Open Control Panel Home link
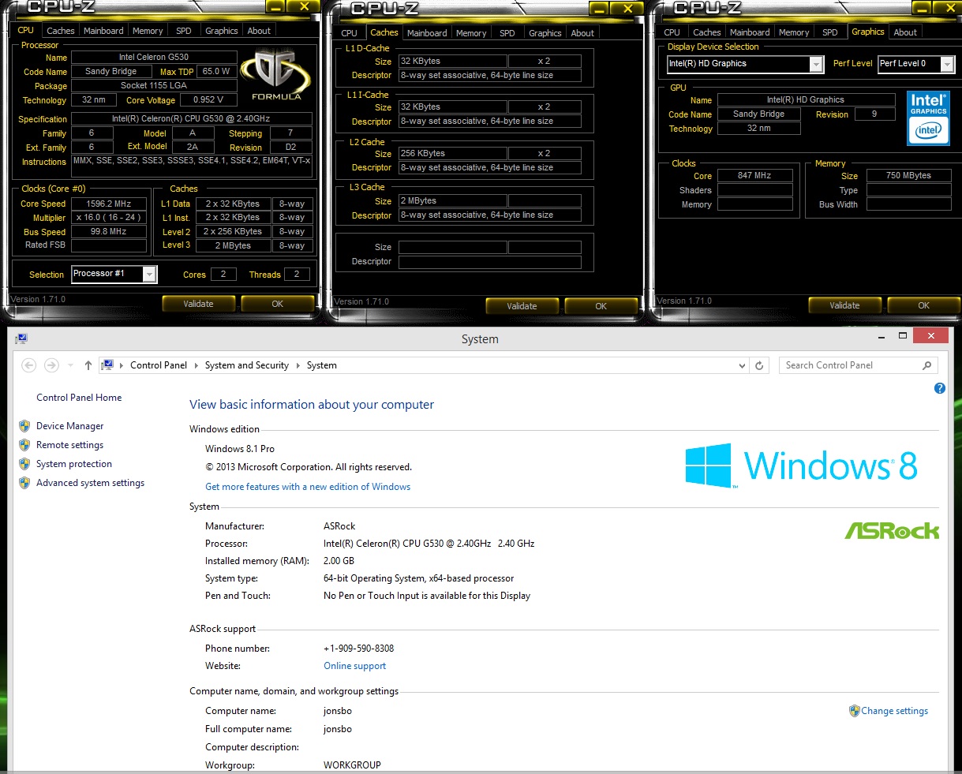Image resolution: width=962 pixels, height=774 pixels. coord(79,398)
